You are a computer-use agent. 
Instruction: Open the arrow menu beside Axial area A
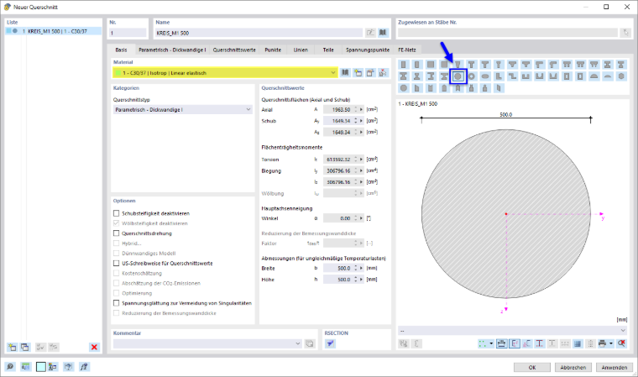[x=361, y=109]
